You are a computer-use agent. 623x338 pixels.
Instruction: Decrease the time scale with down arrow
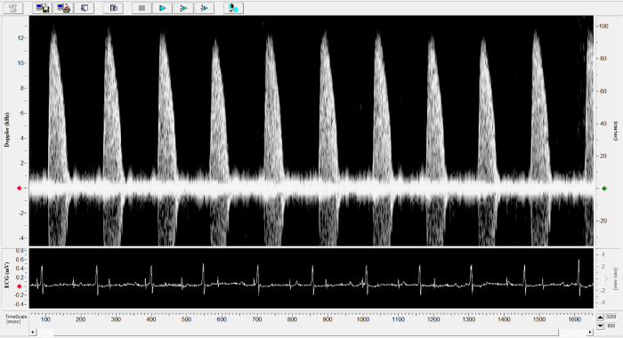601,326
